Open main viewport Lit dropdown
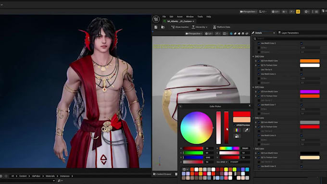 tap(276, 12)
